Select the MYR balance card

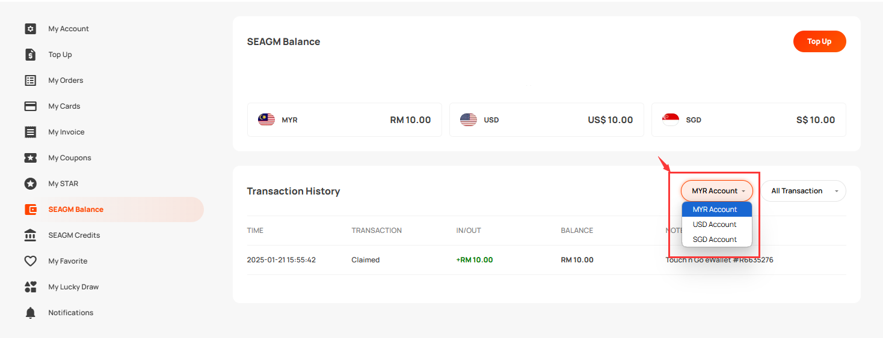click(x=345, y=120)
